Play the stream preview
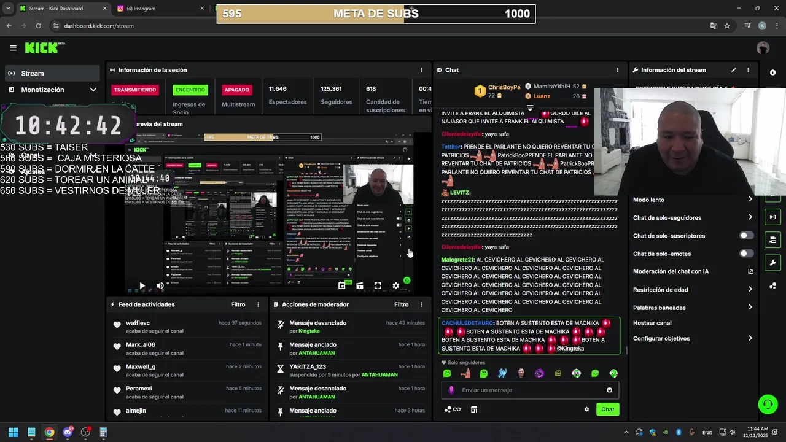 click(142, 285)
